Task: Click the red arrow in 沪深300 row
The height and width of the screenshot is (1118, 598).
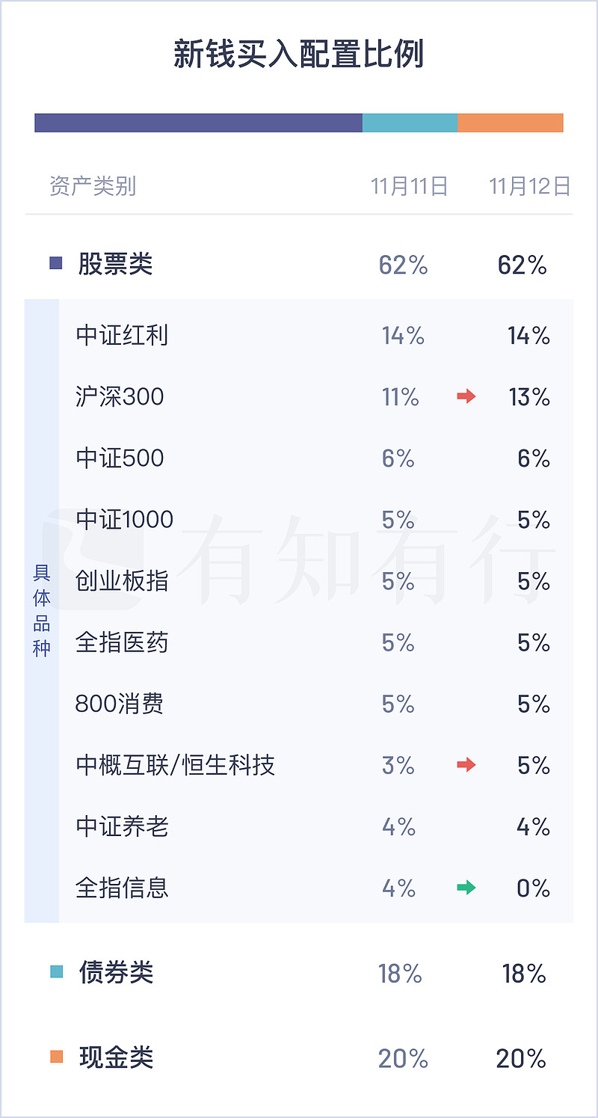Action: coord(466,396)
